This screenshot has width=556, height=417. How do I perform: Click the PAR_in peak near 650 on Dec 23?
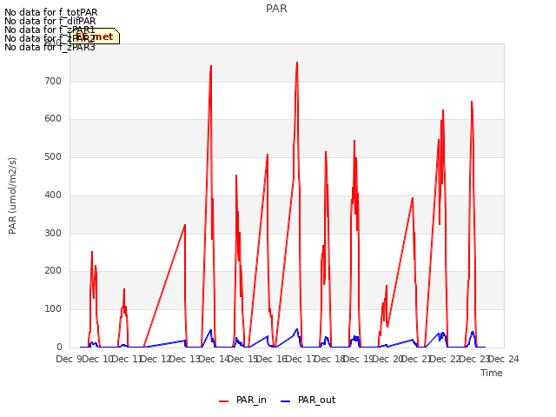pyautogui.click(x=472, y=102)
